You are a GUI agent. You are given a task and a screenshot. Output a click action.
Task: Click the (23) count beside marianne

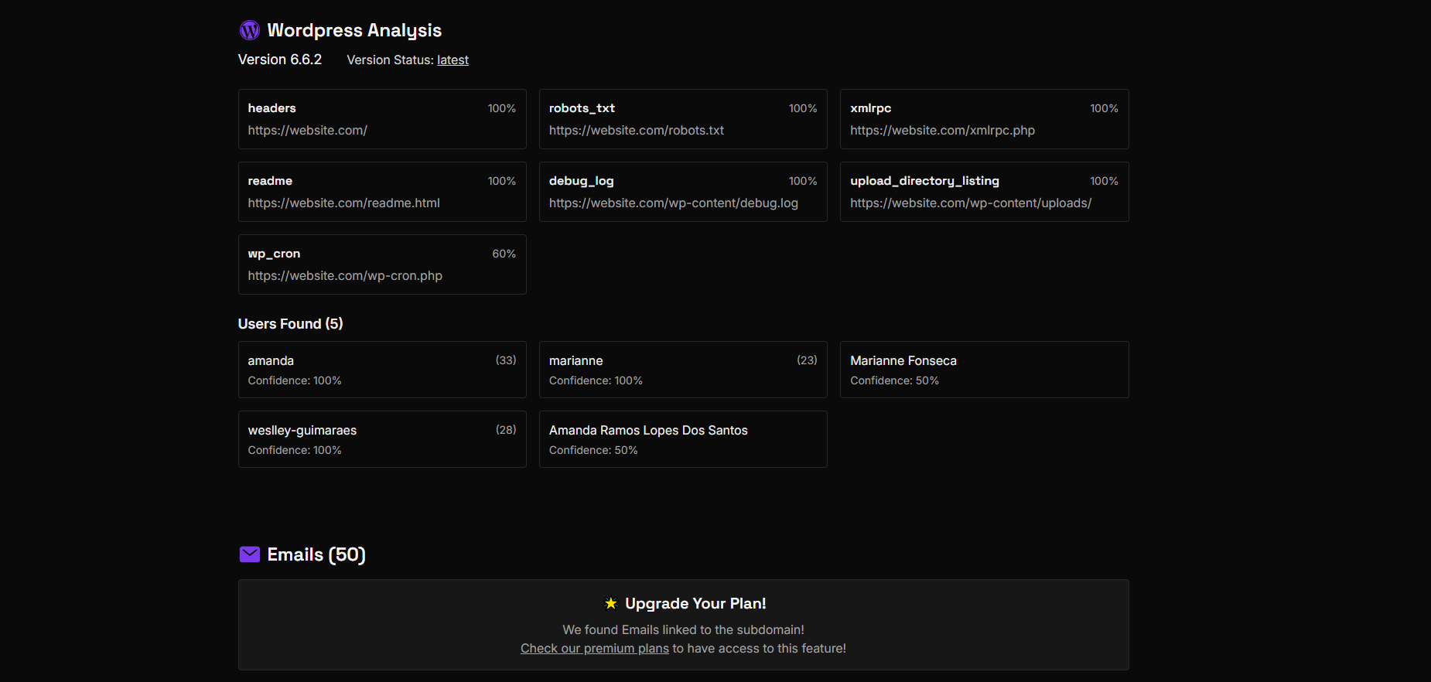[x=807, y=360]
